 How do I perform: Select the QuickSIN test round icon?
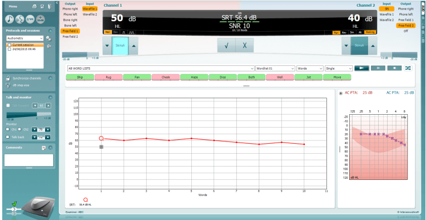(30, 19)
